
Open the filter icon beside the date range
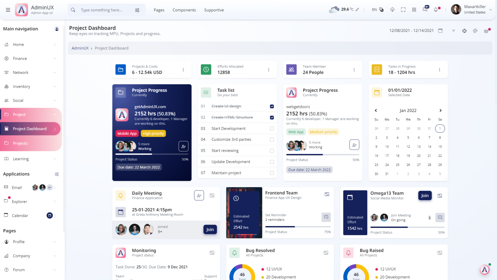coord(454,31)
